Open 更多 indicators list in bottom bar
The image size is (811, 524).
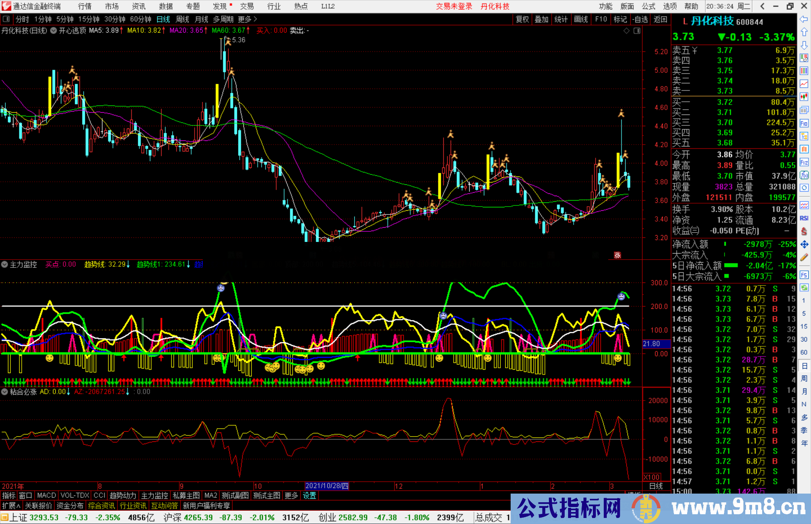click(x=291, y=495)
